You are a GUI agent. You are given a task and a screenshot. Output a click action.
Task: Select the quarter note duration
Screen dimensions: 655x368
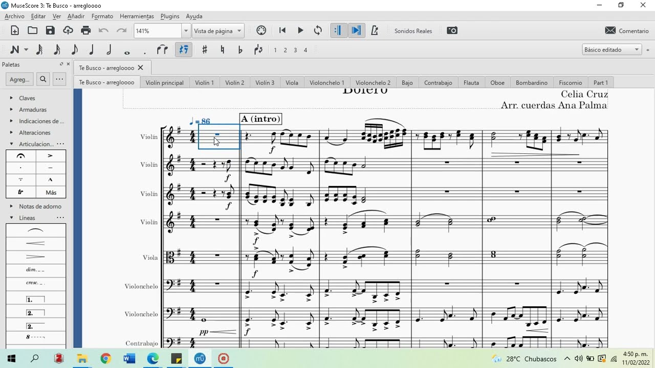pyautogui.click(x=92, y=50)
